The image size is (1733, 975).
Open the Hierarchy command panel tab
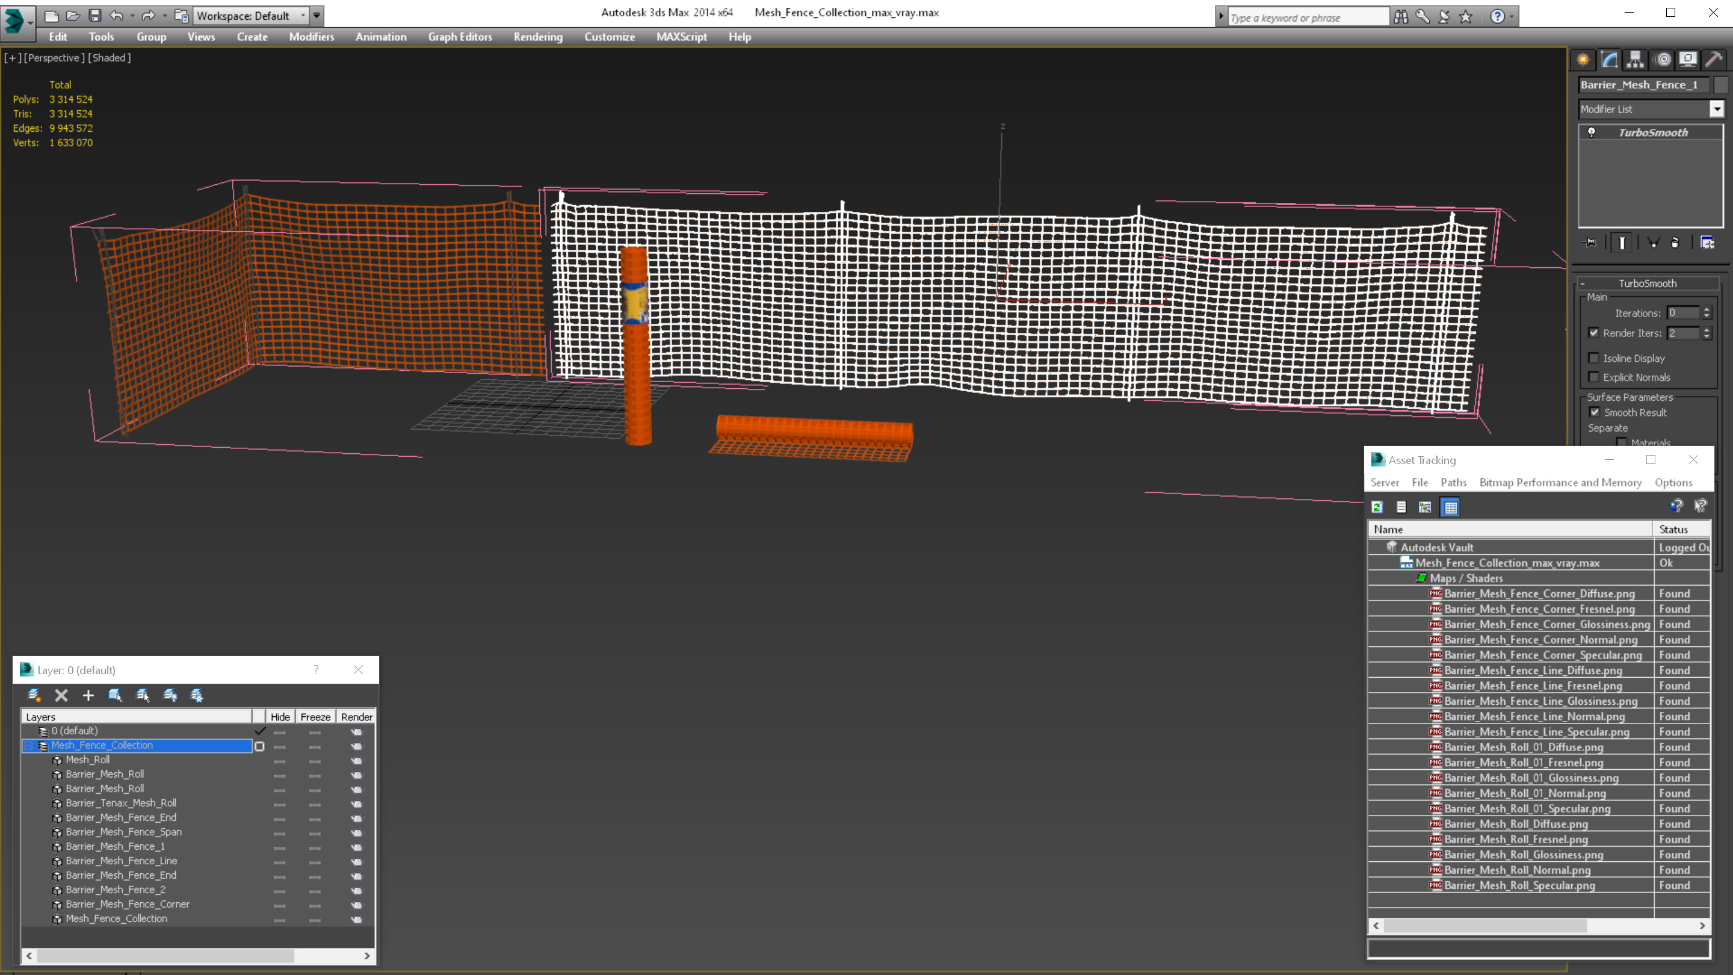(x=1636, y=59)
